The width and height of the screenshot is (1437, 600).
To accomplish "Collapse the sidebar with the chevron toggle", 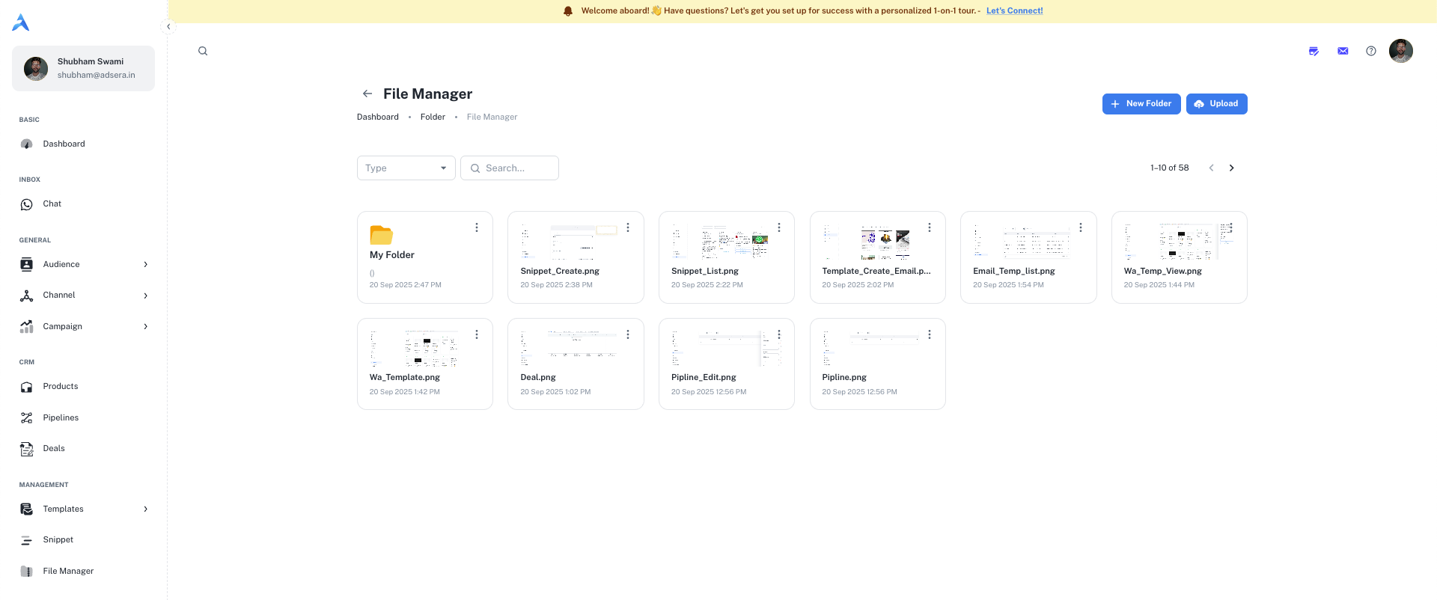I will (168, 27).
